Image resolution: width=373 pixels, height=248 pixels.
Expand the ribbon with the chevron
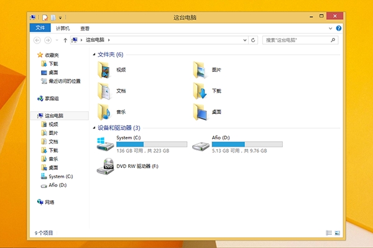330,29
